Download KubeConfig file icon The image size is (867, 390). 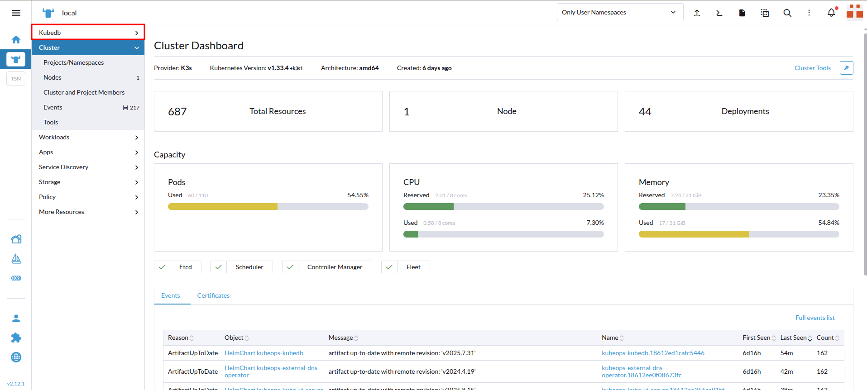pos(742,13)
